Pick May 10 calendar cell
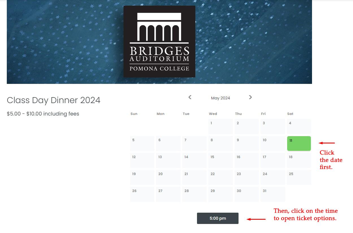The height and width of the screenshot is (233, 353). pos(273,143)
